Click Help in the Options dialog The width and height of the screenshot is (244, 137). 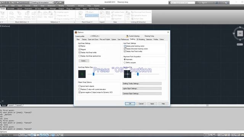(163, 104)
